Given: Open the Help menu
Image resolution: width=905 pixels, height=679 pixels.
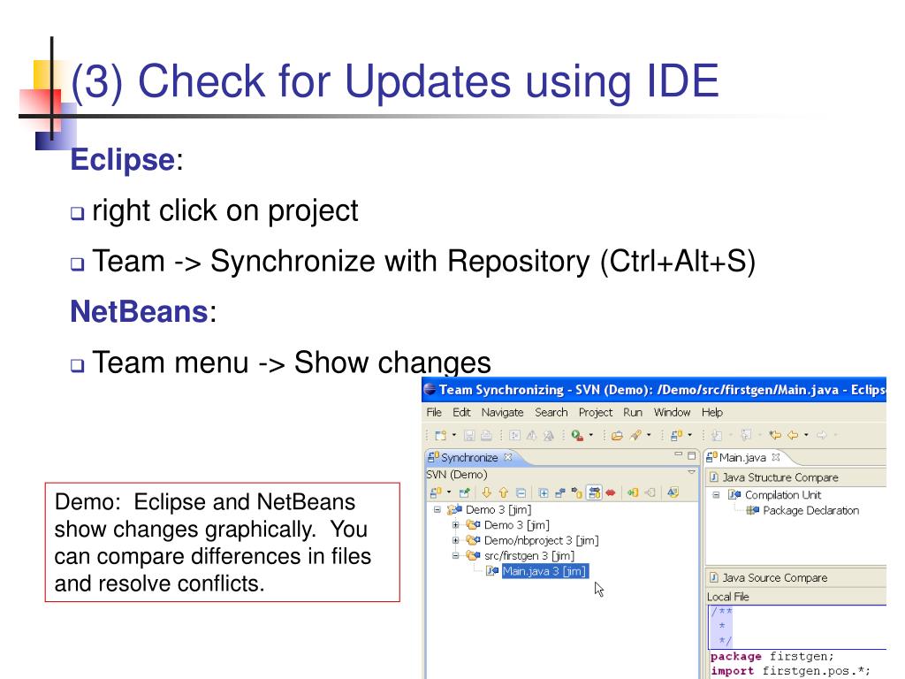Looking at the screenshot, I should pos(712,412).
